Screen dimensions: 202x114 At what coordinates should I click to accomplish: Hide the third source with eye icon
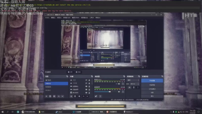click(86, 86)
